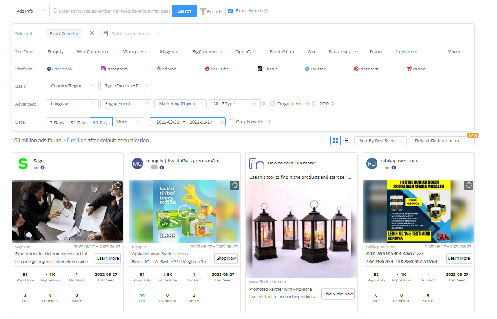Toggle the Exact Search checkbox
The width and height of the screenshot is (497, 319).
coord(231,11)
